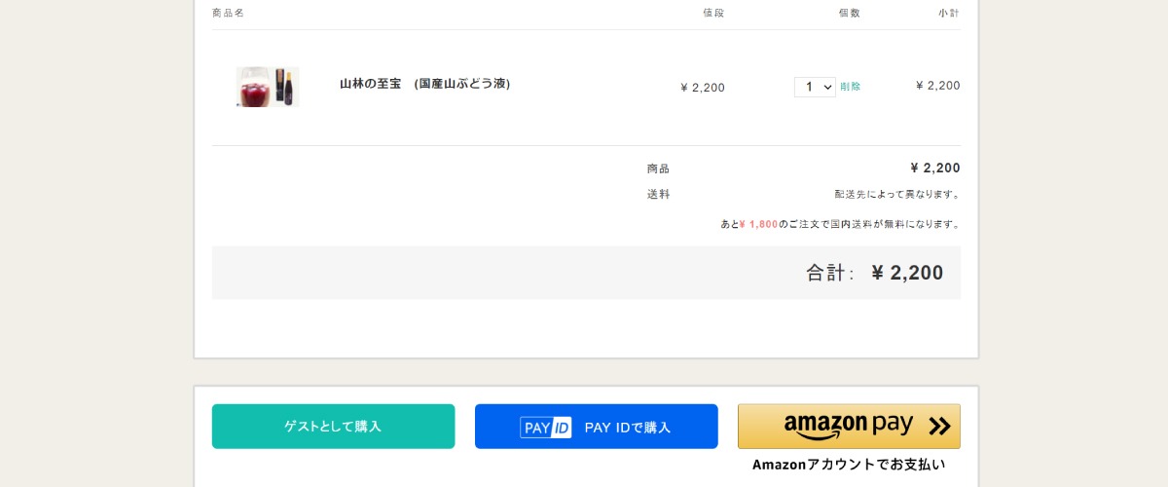Open the quantity dropdown showing 1
This screenshot has width=1168, height=487.
pyautogui.click(x=815, y=87)
